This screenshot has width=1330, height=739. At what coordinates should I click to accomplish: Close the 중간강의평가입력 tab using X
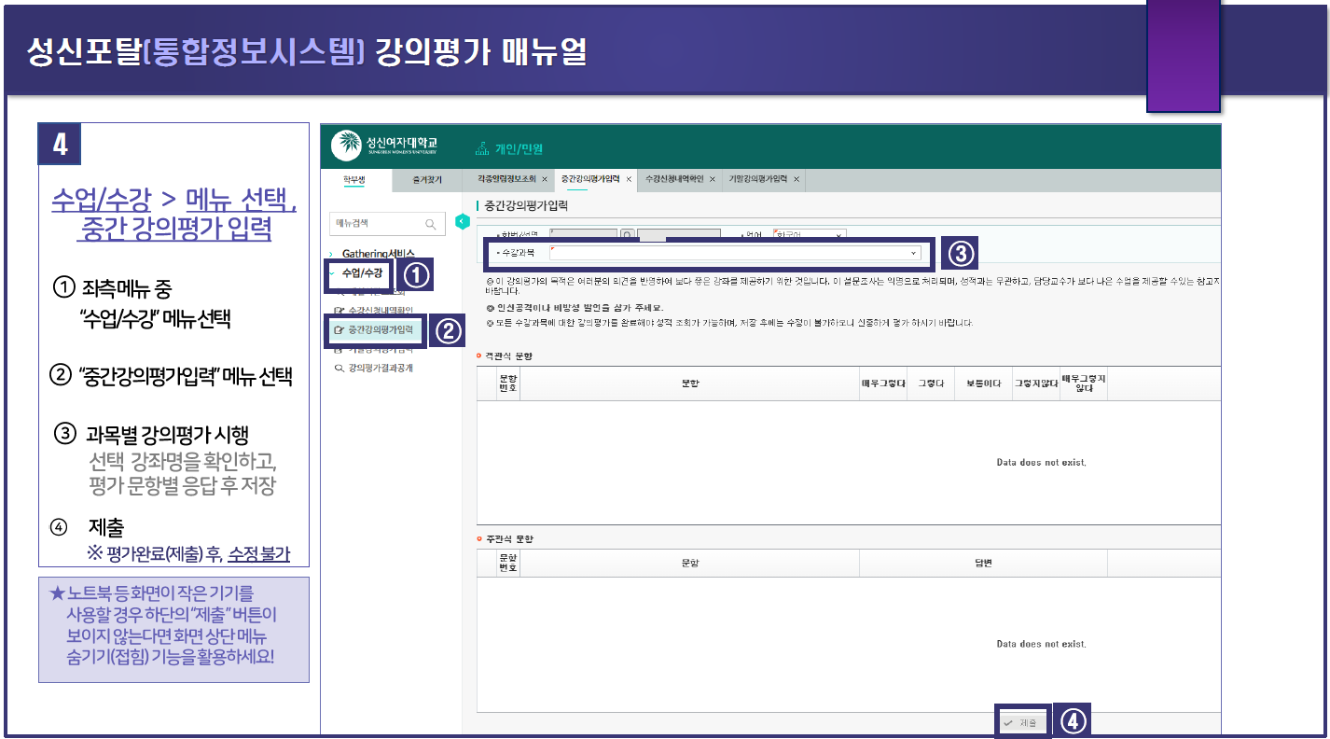tap(629, 178)
